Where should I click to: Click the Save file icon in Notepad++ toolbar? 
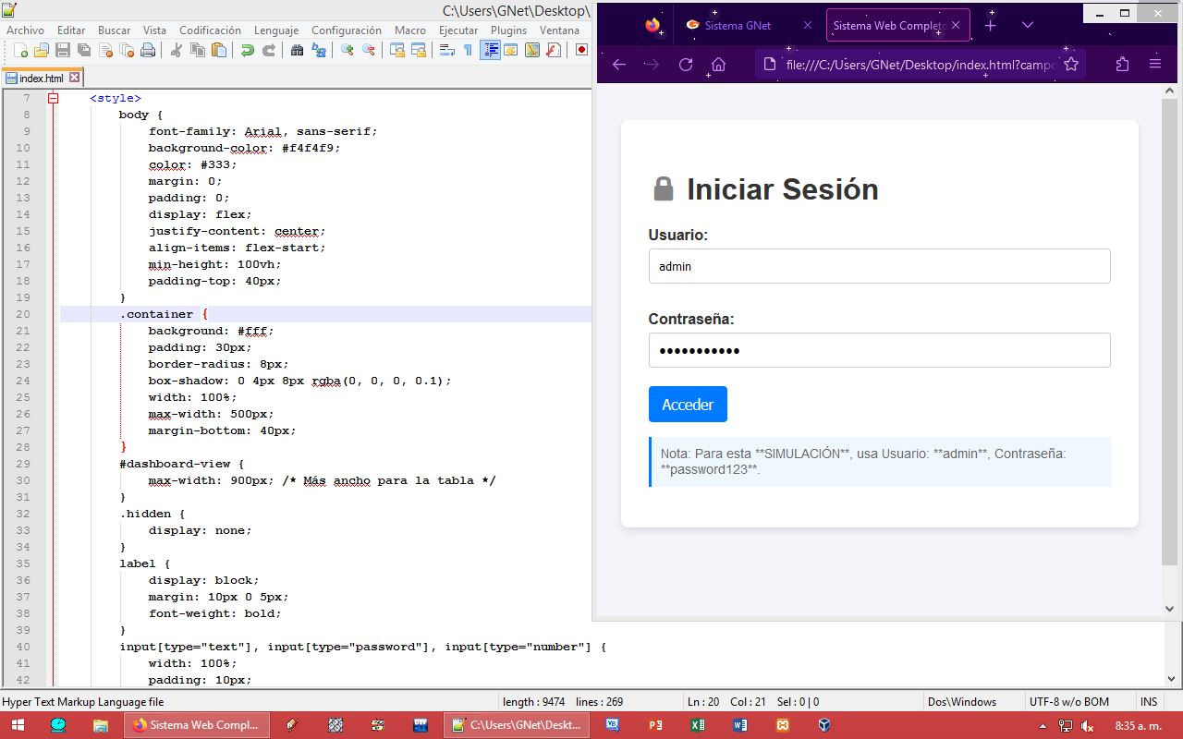(x=63, y=50)
